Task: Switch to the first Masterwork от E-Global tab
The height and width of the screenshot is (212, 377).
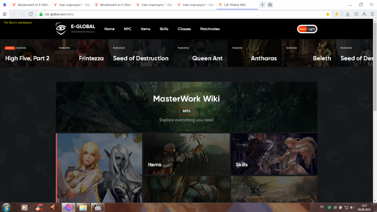Action: coord(29,5)
